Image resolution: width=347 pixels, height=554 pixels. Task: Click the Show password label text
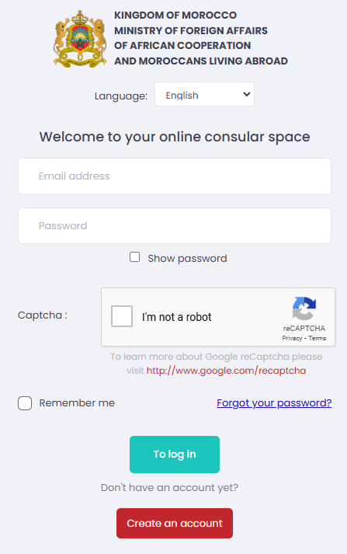187,258
